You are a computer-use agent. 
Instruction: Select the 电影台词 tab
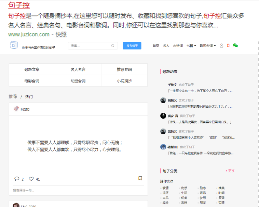32,81
